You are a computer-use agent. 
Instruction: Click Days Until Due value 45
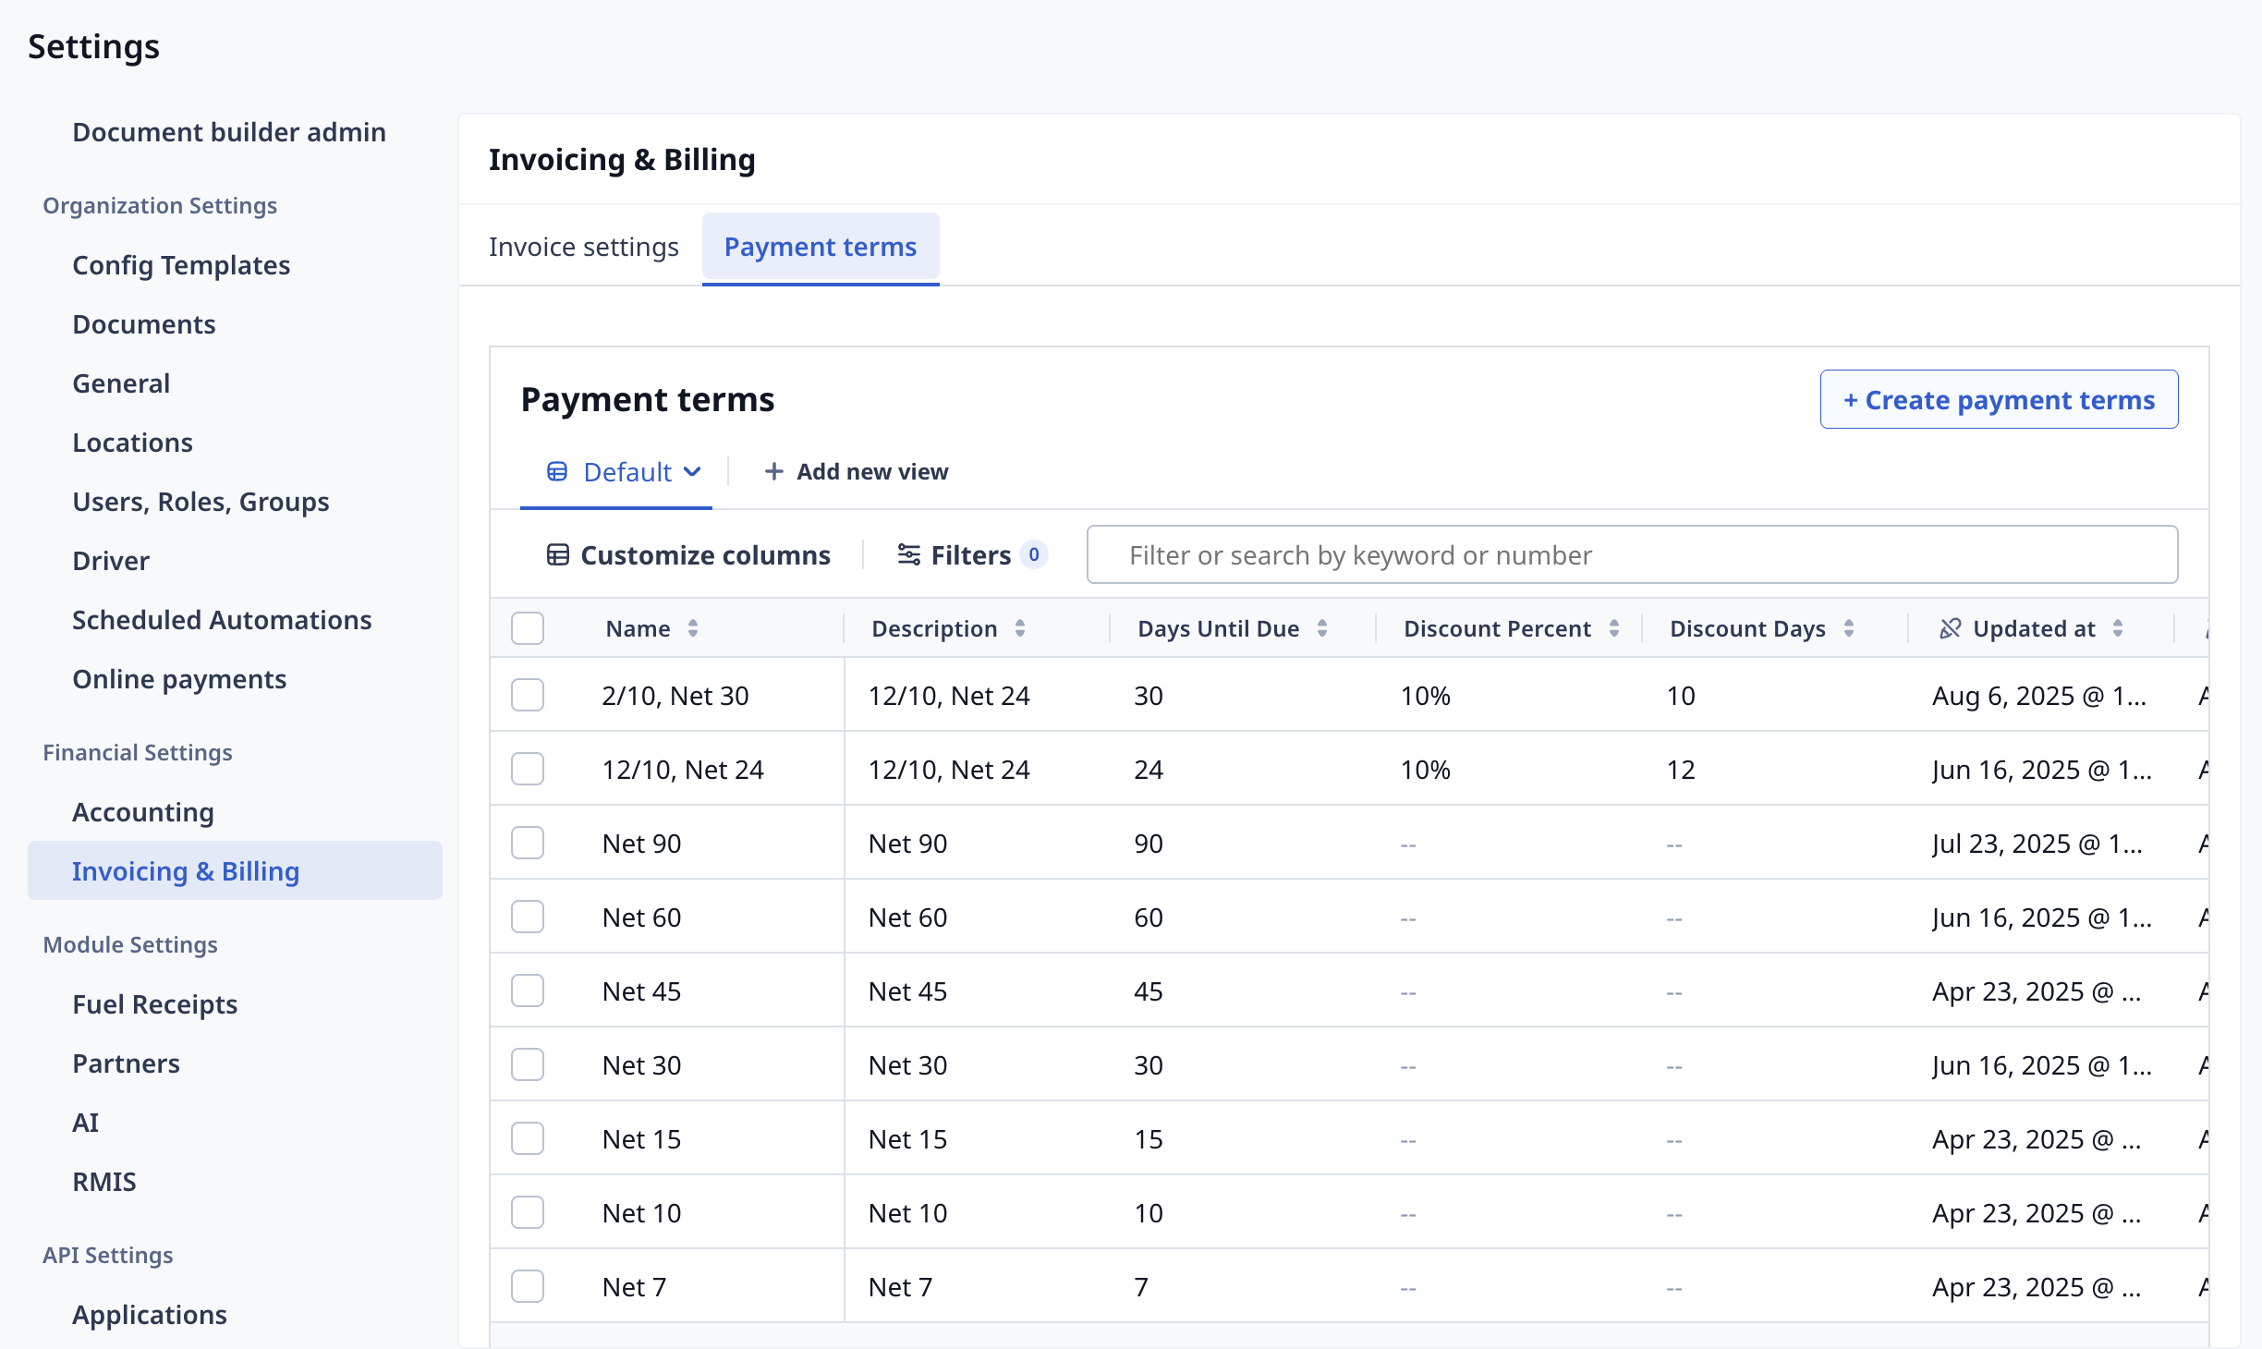[1149, 991]
